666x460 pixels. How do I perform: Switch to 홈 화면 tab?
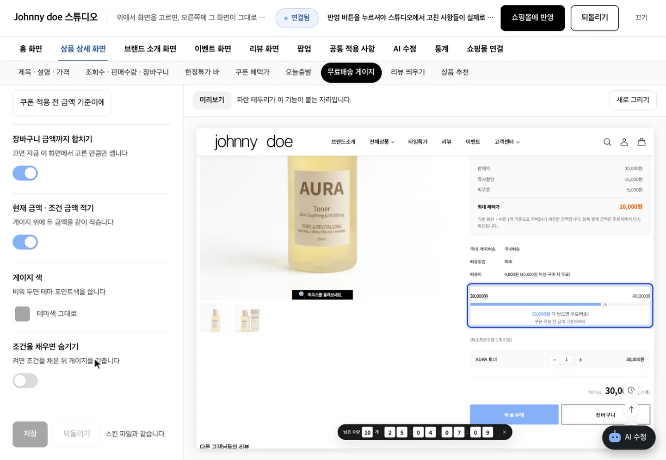31,49
